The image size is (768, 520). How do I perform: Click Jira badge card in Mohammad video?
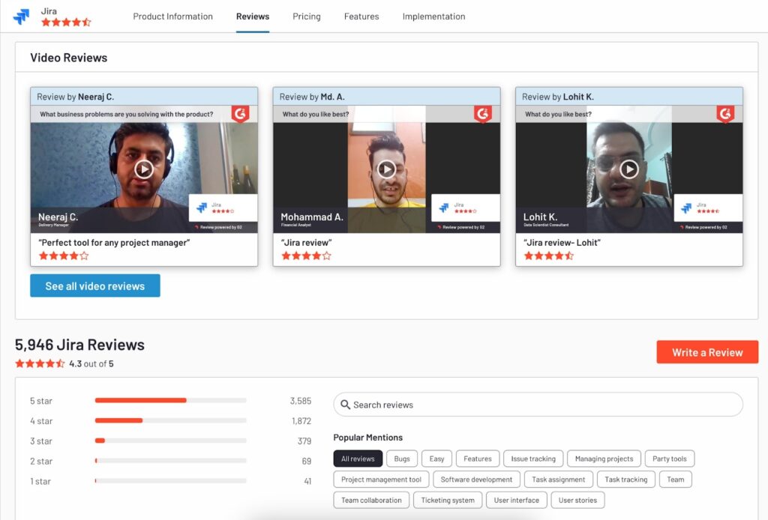tap(465, 208)
